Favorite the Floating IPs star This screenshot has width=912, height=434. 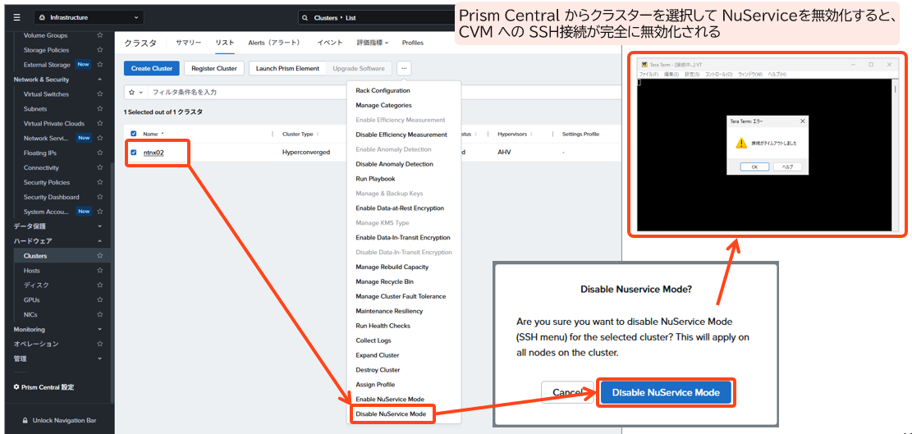(100, 153)
